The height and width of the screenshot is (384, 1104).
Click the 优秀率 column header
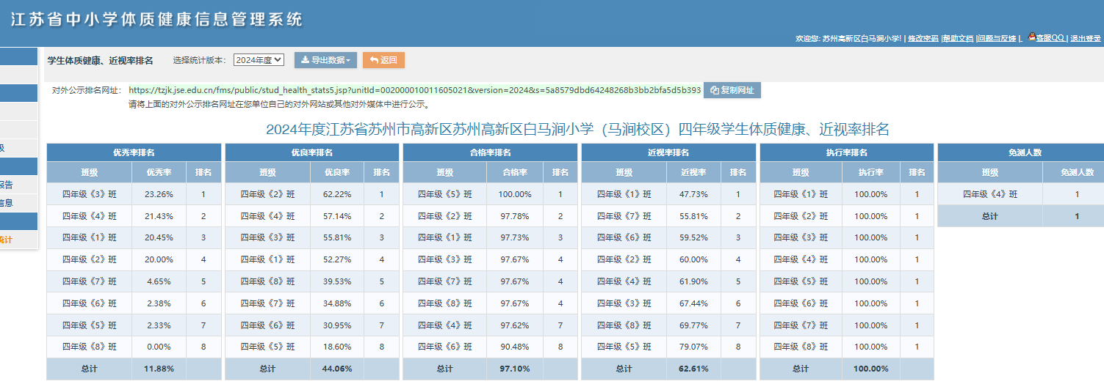point(159,172)
